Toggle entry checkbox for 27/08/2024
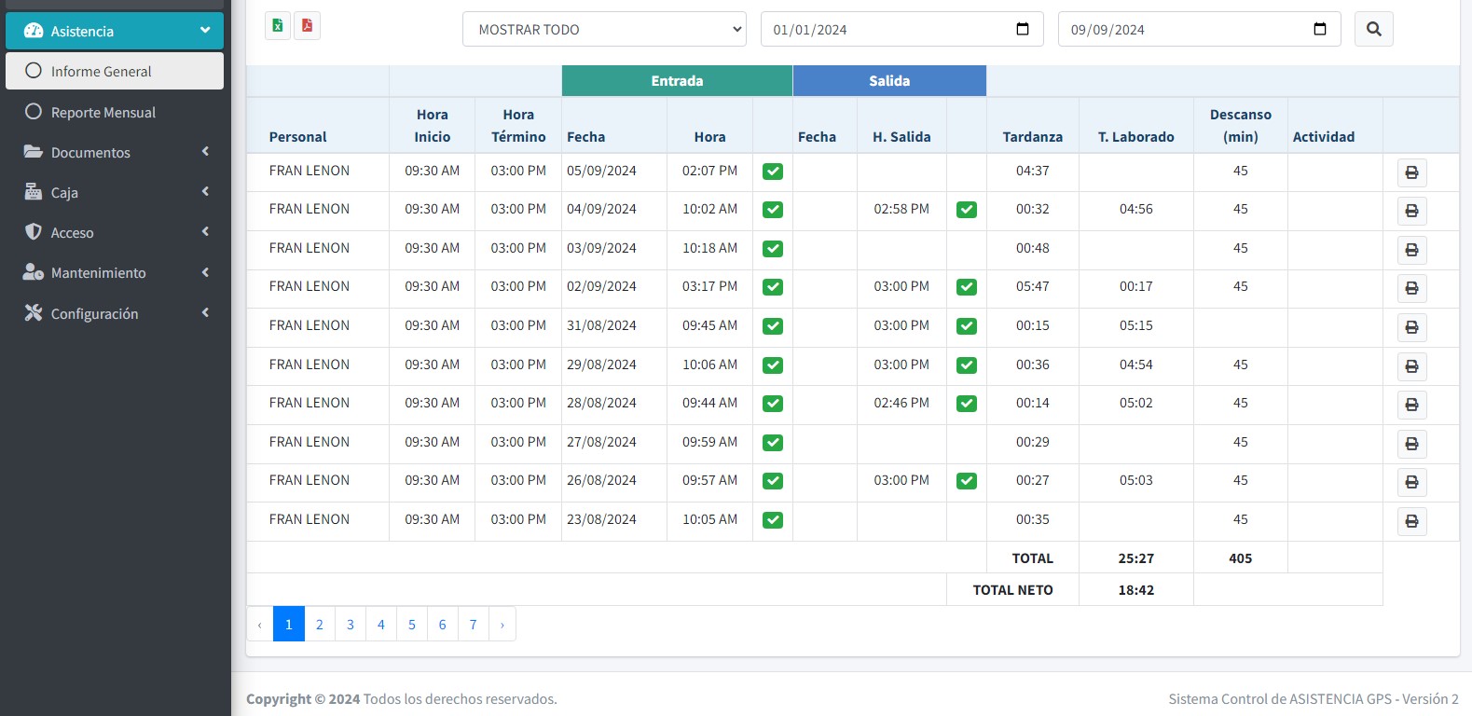 click(773, 443)
